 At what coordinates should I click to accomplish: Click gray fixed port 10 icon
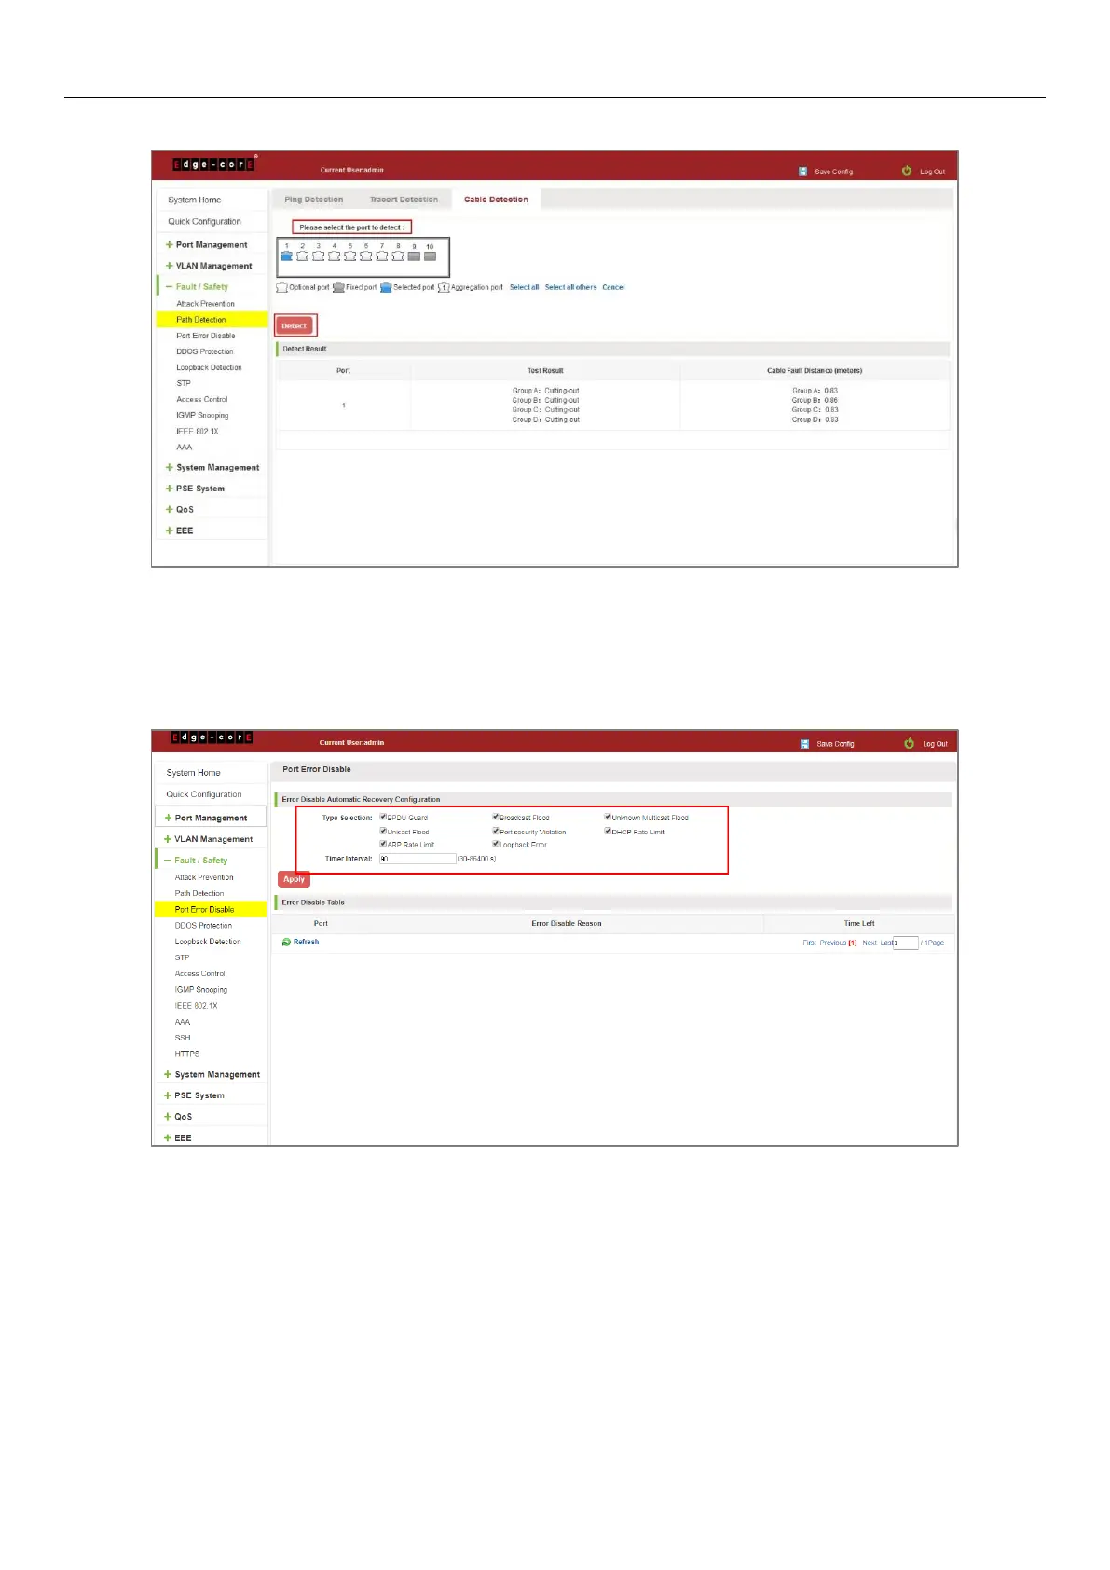coord(430,255)
